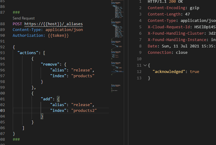Click the X-Cloud-Request-Id header
Screen dimensions: 216x145
tap(182, 27)
